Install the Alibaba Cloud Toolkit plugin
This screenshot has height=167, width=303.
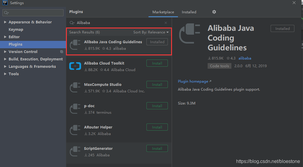[157, 63]
